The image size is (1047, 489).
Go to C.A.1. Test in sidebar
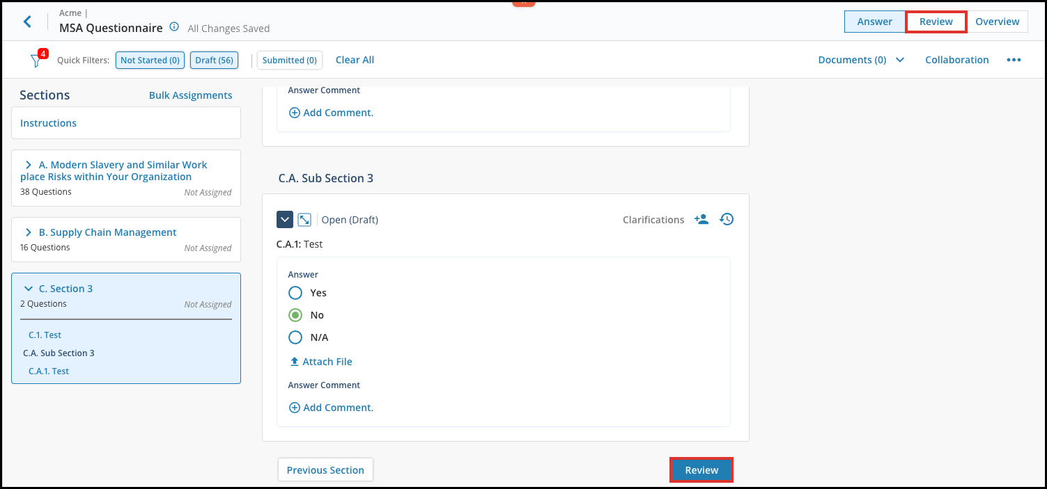[x=49, y=371]
